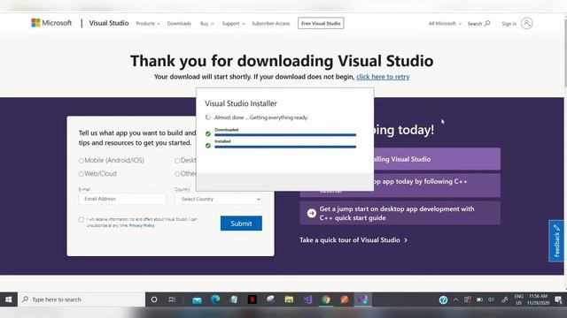
Task: Open the Select Country dropdown
Action: click(x=219, y=199)
